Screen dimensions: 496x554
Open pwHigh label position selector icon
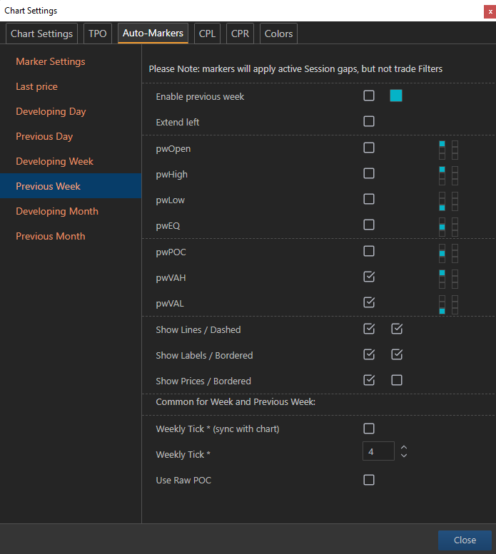tap(448, 175)
